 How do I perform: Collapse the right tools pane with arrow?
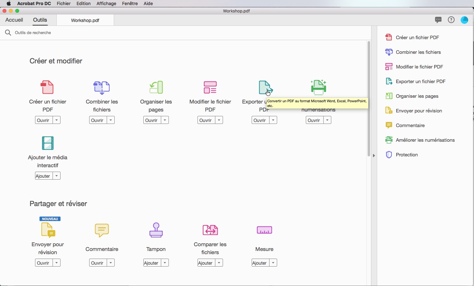click(x=374, y=155)
